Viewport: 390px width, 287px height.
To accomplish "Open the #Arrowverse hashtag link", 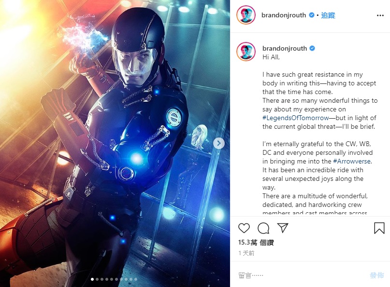I will click(352, 162).
